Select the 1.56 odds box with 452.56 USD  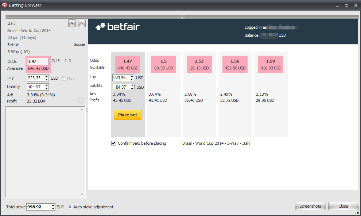tap(235, 64)
